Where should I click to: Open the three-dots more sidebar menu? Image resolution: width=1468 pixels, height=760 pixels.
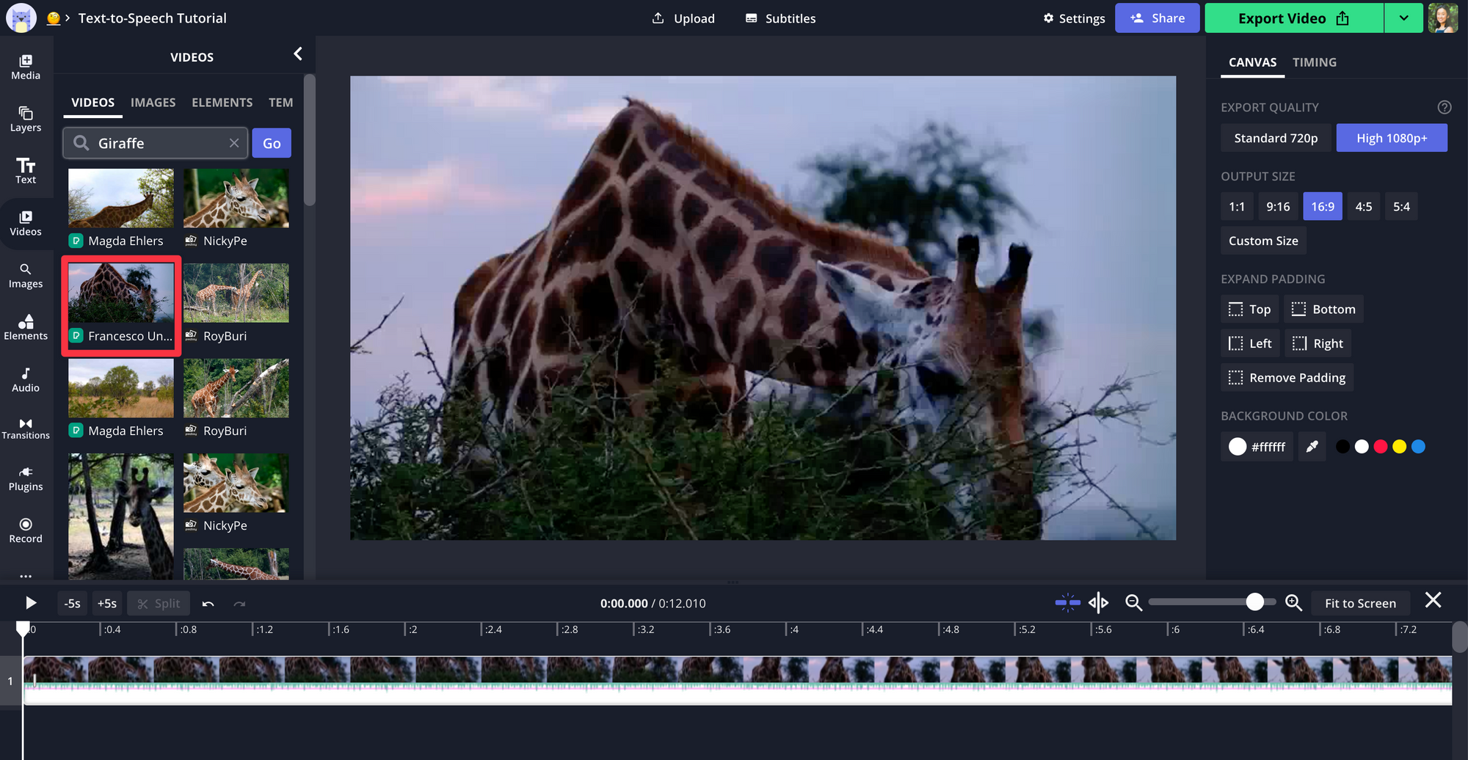click(26, 576)
